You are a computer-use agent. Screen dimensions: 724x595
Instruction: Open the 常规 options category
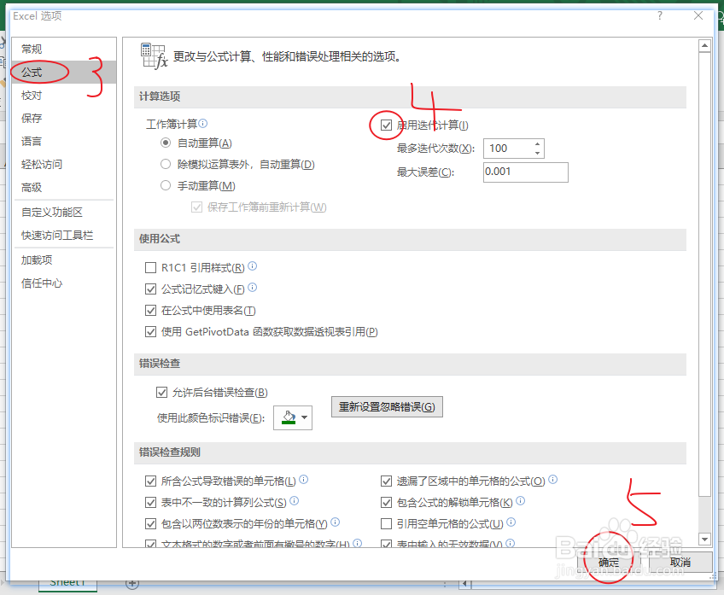coord(64,49)
